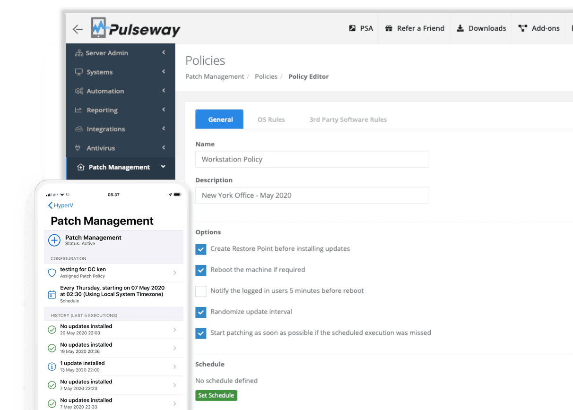Open the 3rd Party Software Rules tab
The image size is (573, 410).
[348, 119]
